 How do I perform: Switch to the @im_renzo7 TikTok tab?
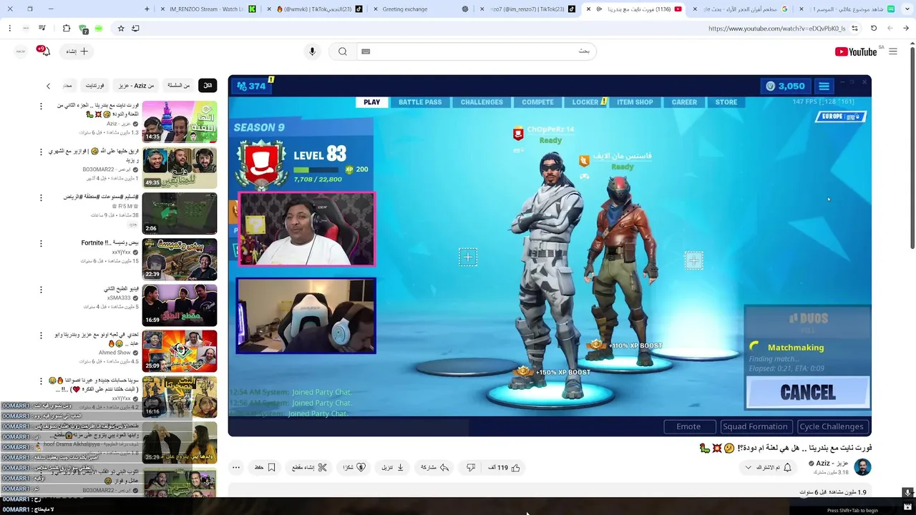[528, 9]
